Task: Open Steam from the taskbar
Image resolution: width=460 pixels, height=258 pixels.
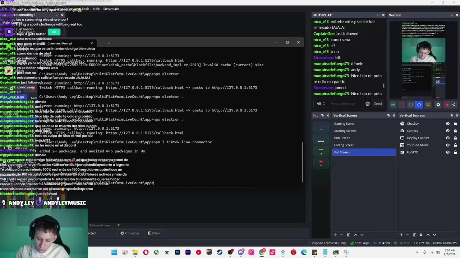Action: coord(220,253)
